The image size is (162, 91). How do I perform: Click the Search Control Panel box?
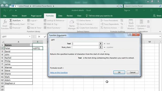click(143, 6)
